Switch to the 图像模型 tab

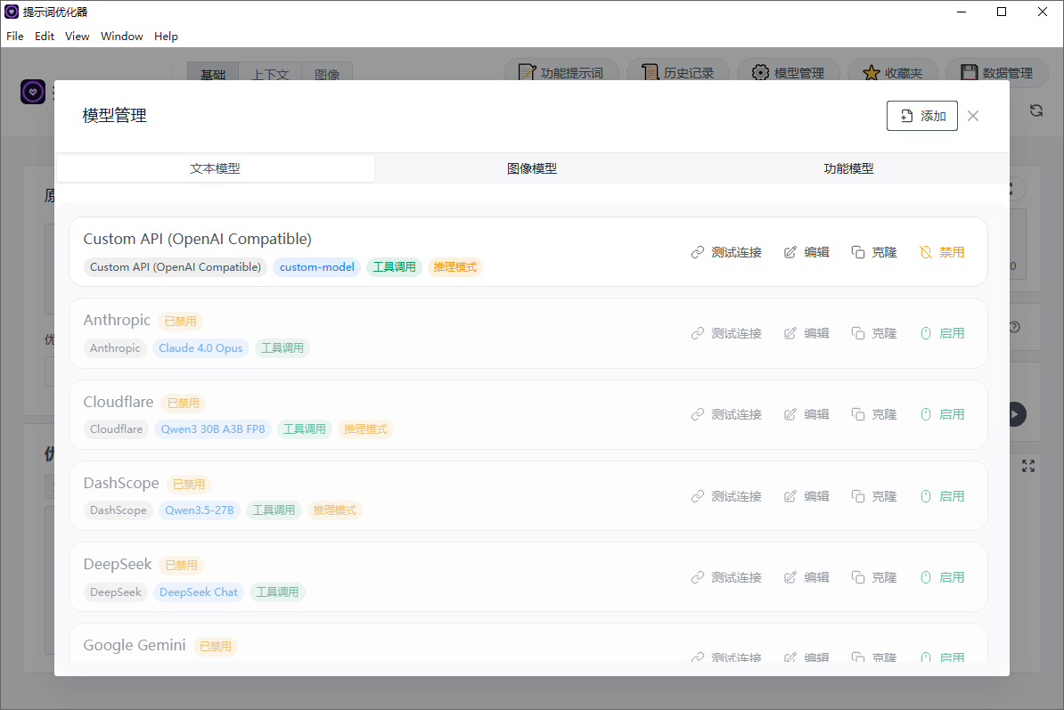coord(531,167)
